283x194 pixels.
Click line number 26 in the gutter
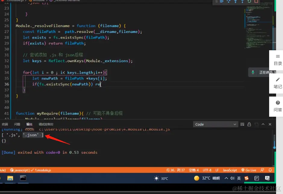coord(7,26)
